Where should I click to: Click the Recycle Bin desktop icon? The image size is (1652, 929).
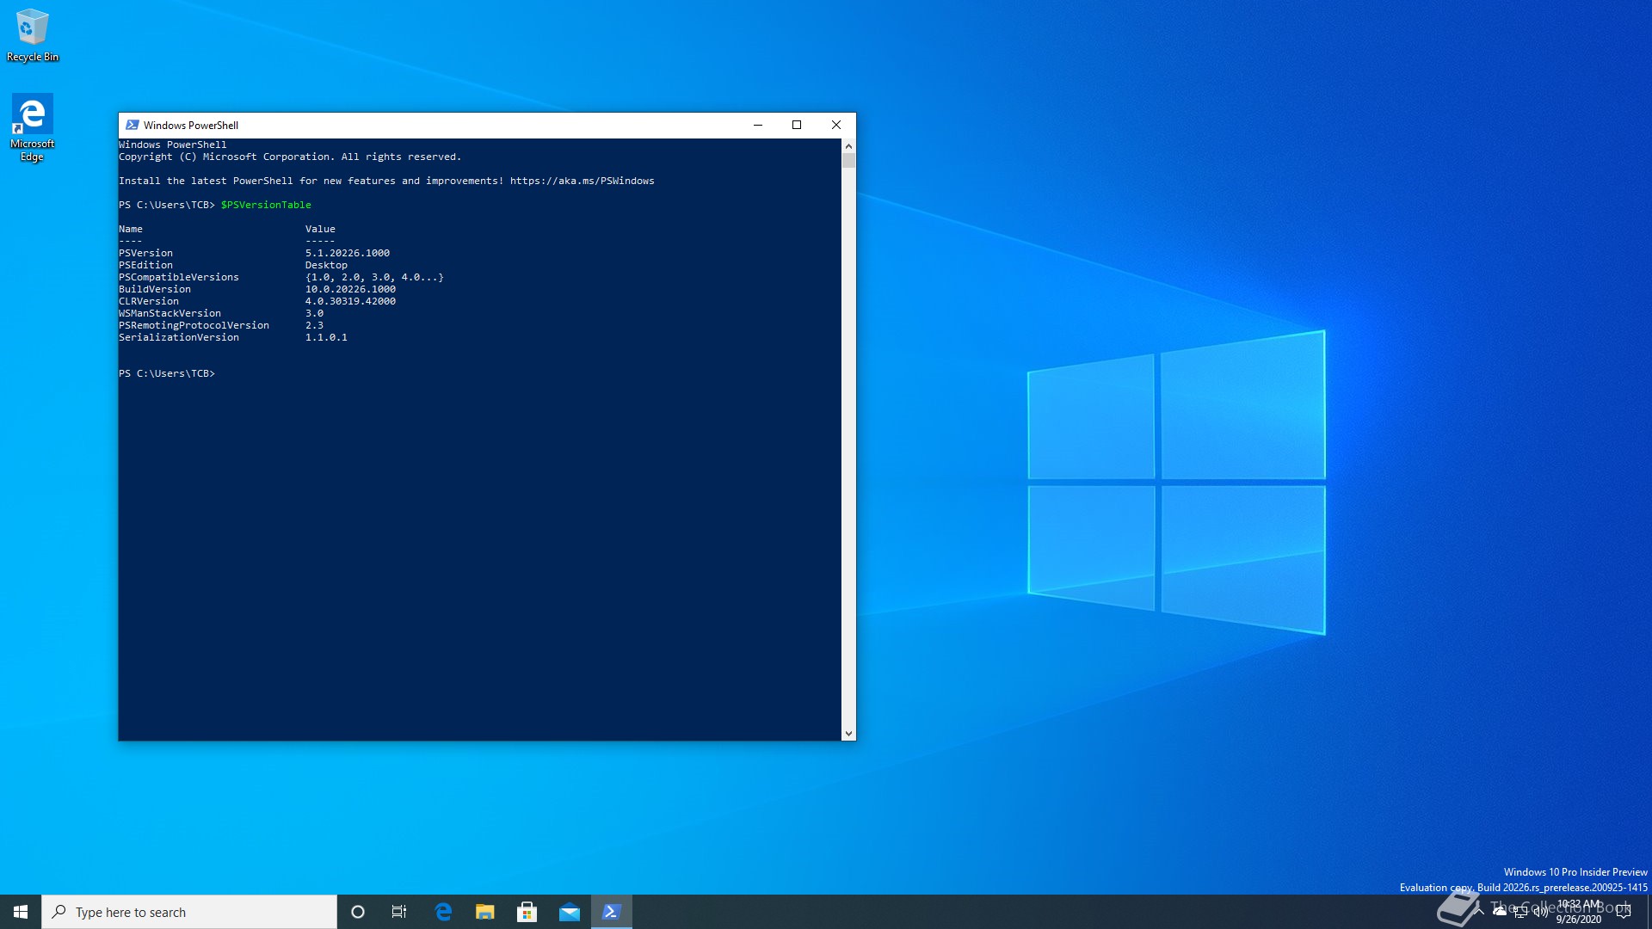pyautogui.click(x=33, y=34)
